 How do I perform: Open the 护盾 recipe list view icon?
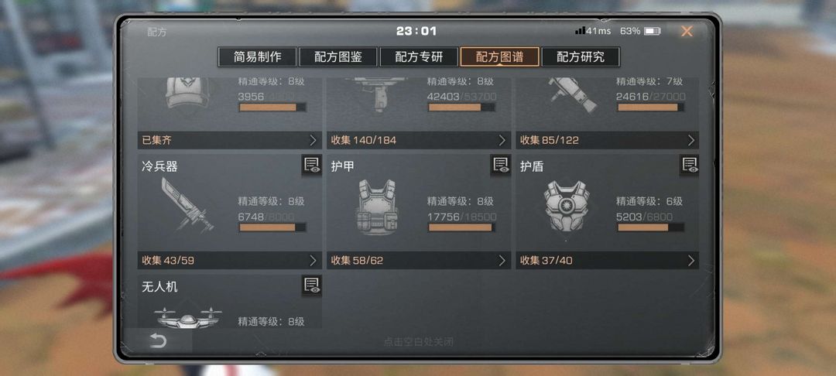pyautogui.click(x=690, y=165)
